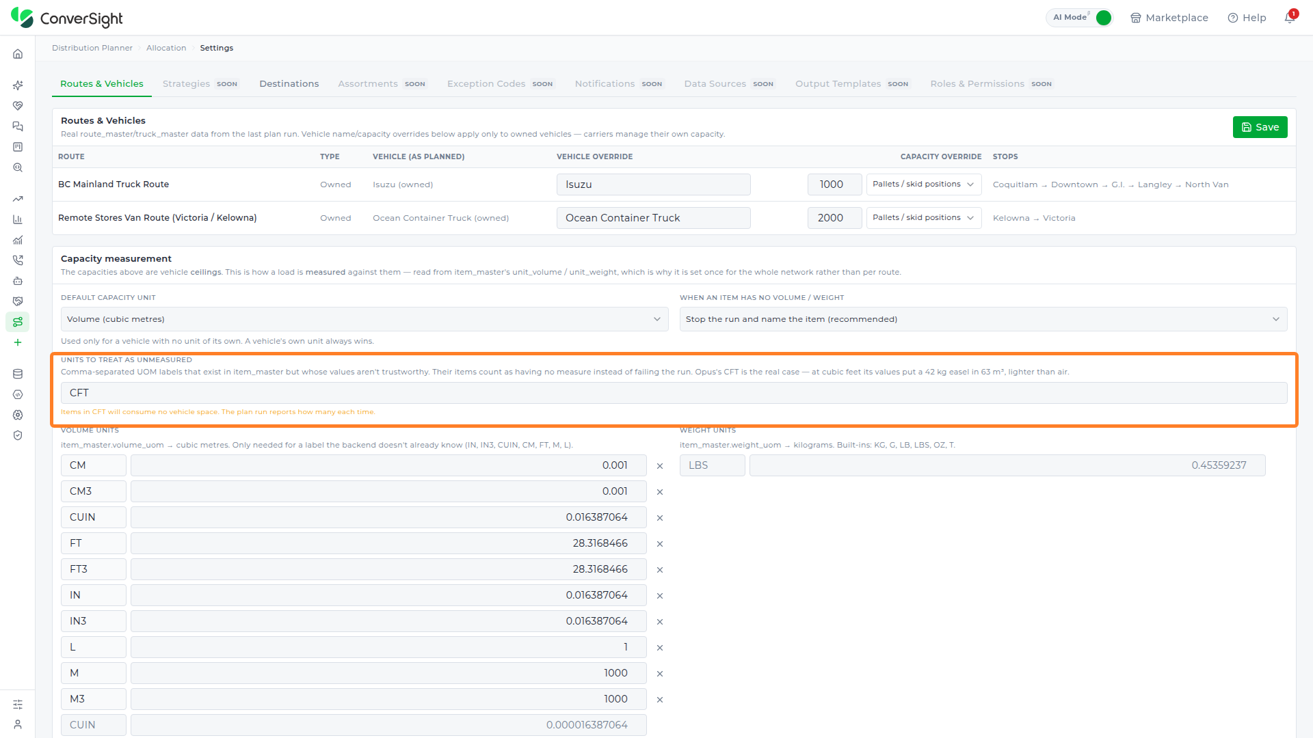Open the notifications bell icon
The height and width of the screenshot is (738, 1313).
[1290, 18]
